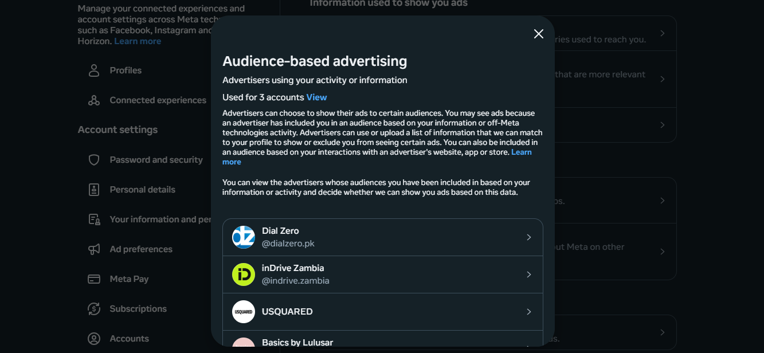Close the Audience-based advertising dialog
This screenshot has height=353, width=764.
538,34
